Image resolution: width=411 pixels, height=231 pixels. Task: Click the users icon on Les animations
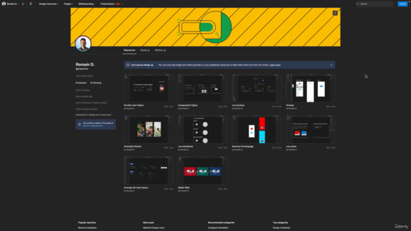click(x=224, y=148)
